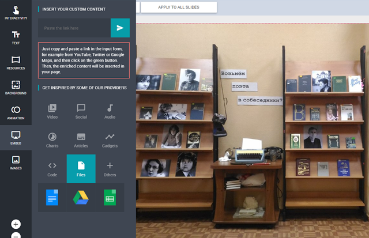Select the Text tool in sidebar
Image resolution: width=369 pixels, height=238 pixels.
[16, 37]
